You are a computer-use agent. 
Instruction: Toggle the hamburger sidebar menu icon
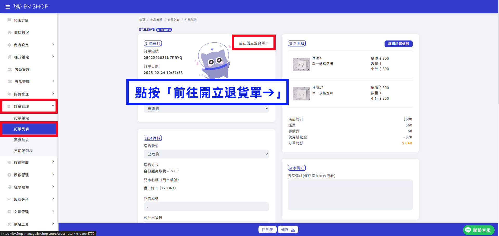click(8, 7)
